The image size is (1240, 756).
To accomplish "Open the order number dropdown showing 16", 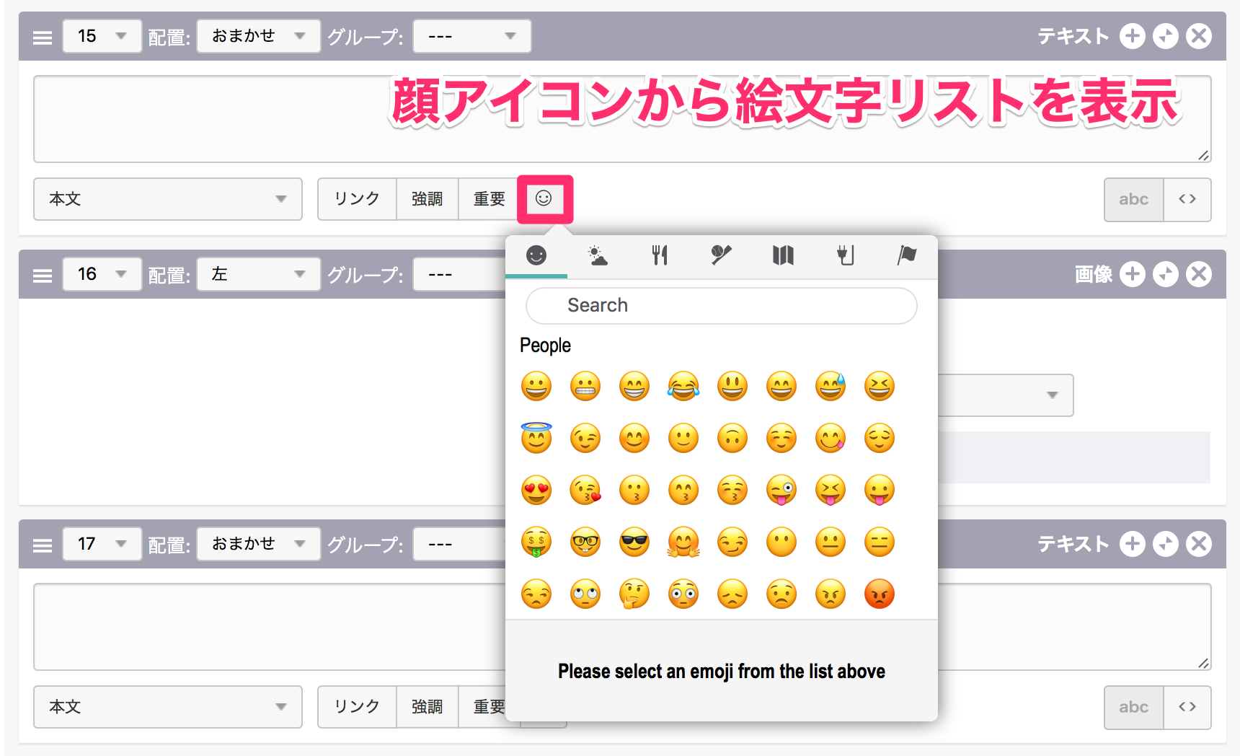I will [102, 274].
